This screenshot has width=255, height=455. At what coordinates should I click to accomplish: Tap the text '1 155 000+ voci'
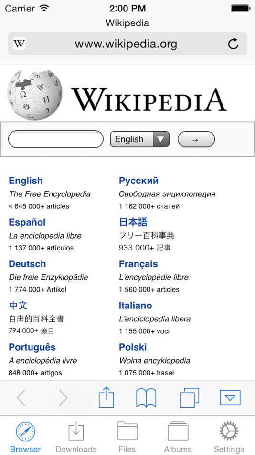[x=144, y=331]
